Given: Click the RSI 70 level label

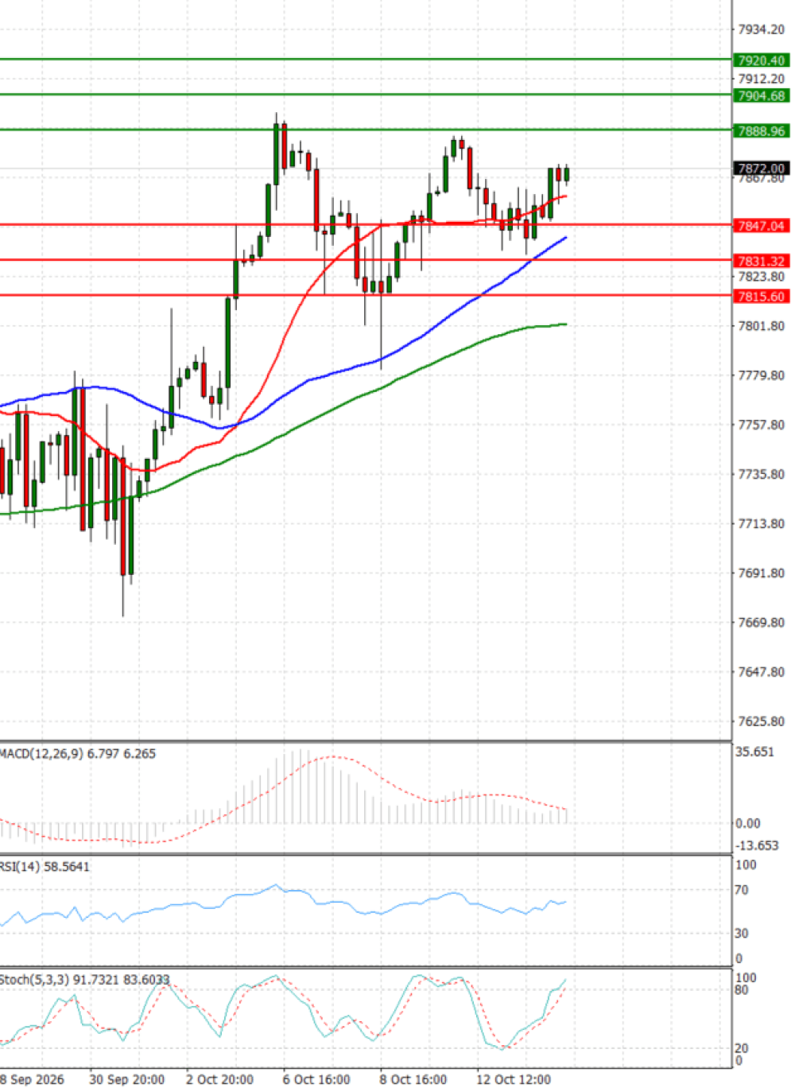Looking at the screenshot, I should 743,890.
